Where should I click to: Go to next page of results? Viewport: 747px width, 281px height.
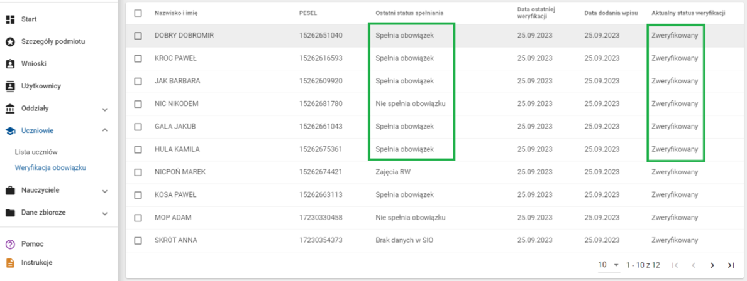coord(712,265)
